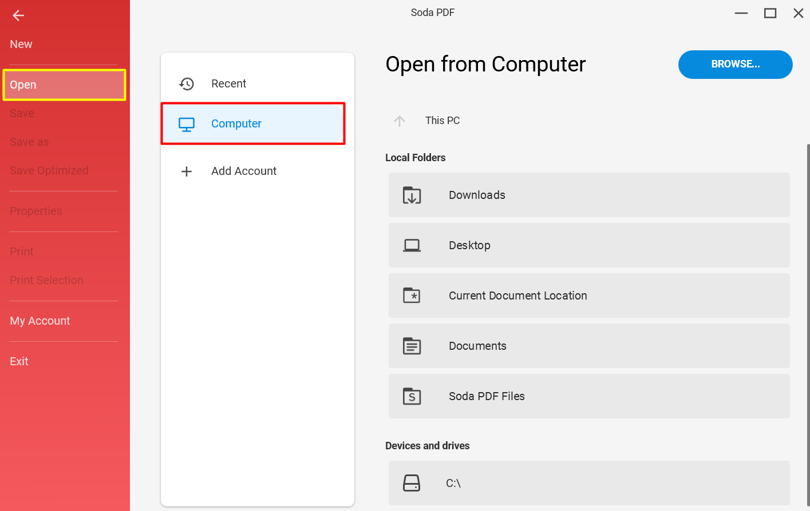Click the Computer monitor icon

[187, 124]
